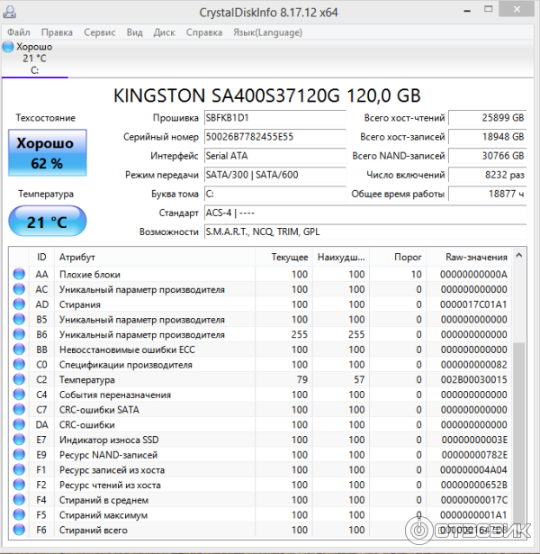Click the raw value 00000000000A
Viewport: 540px width, 554px height.
473,274
